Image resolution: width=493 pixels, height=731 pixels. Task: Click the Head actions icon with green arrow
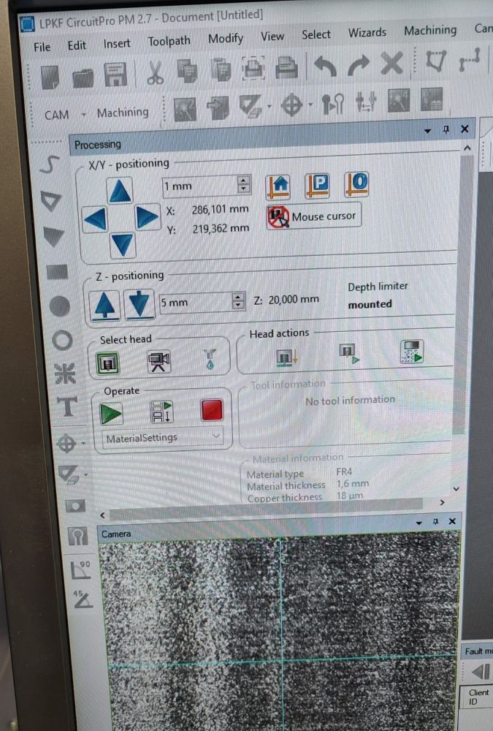(x=349, y=355)
